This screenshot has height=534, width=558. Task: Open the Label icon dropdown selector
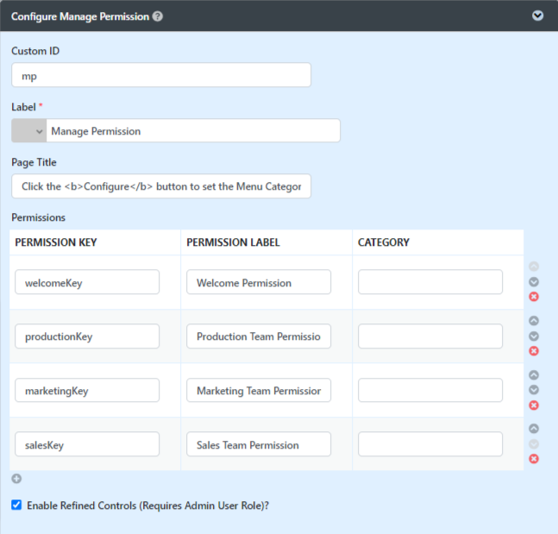point(29,131)
